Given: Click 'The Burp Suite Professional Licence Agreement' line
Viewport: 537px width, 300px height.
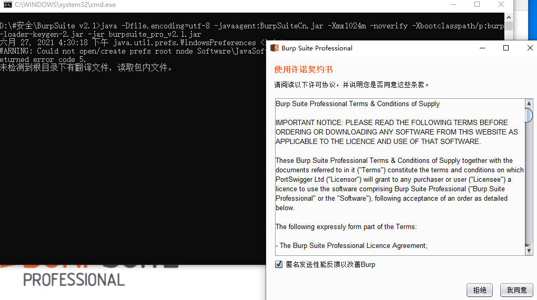Looking at the screenshot, I should click(351, 245).
